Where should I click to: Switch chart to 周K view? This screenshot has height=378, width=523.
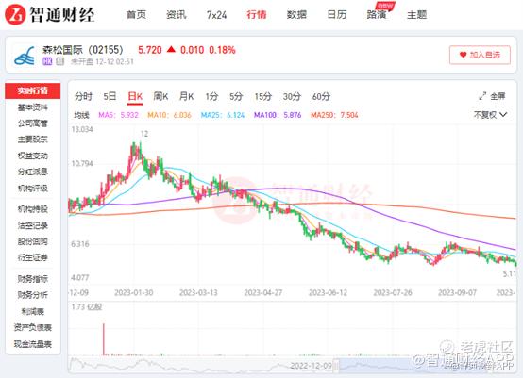pos(160,96)
